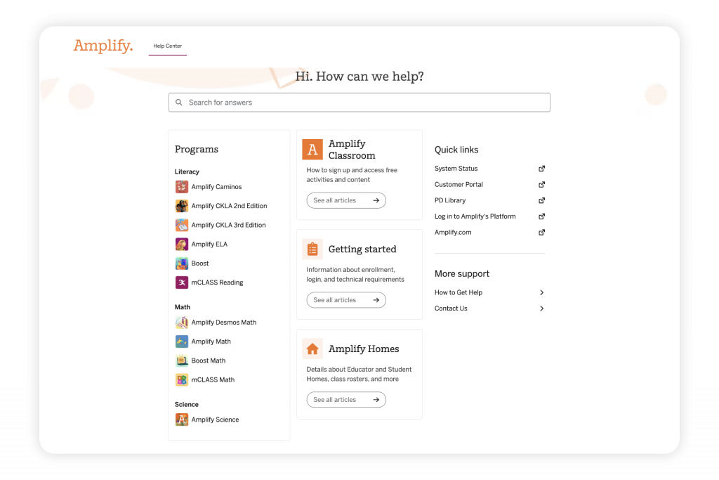Click external link icon next to Customer Portal
The height and width of the screenshot is (480, 719).
tap(541, 184)
